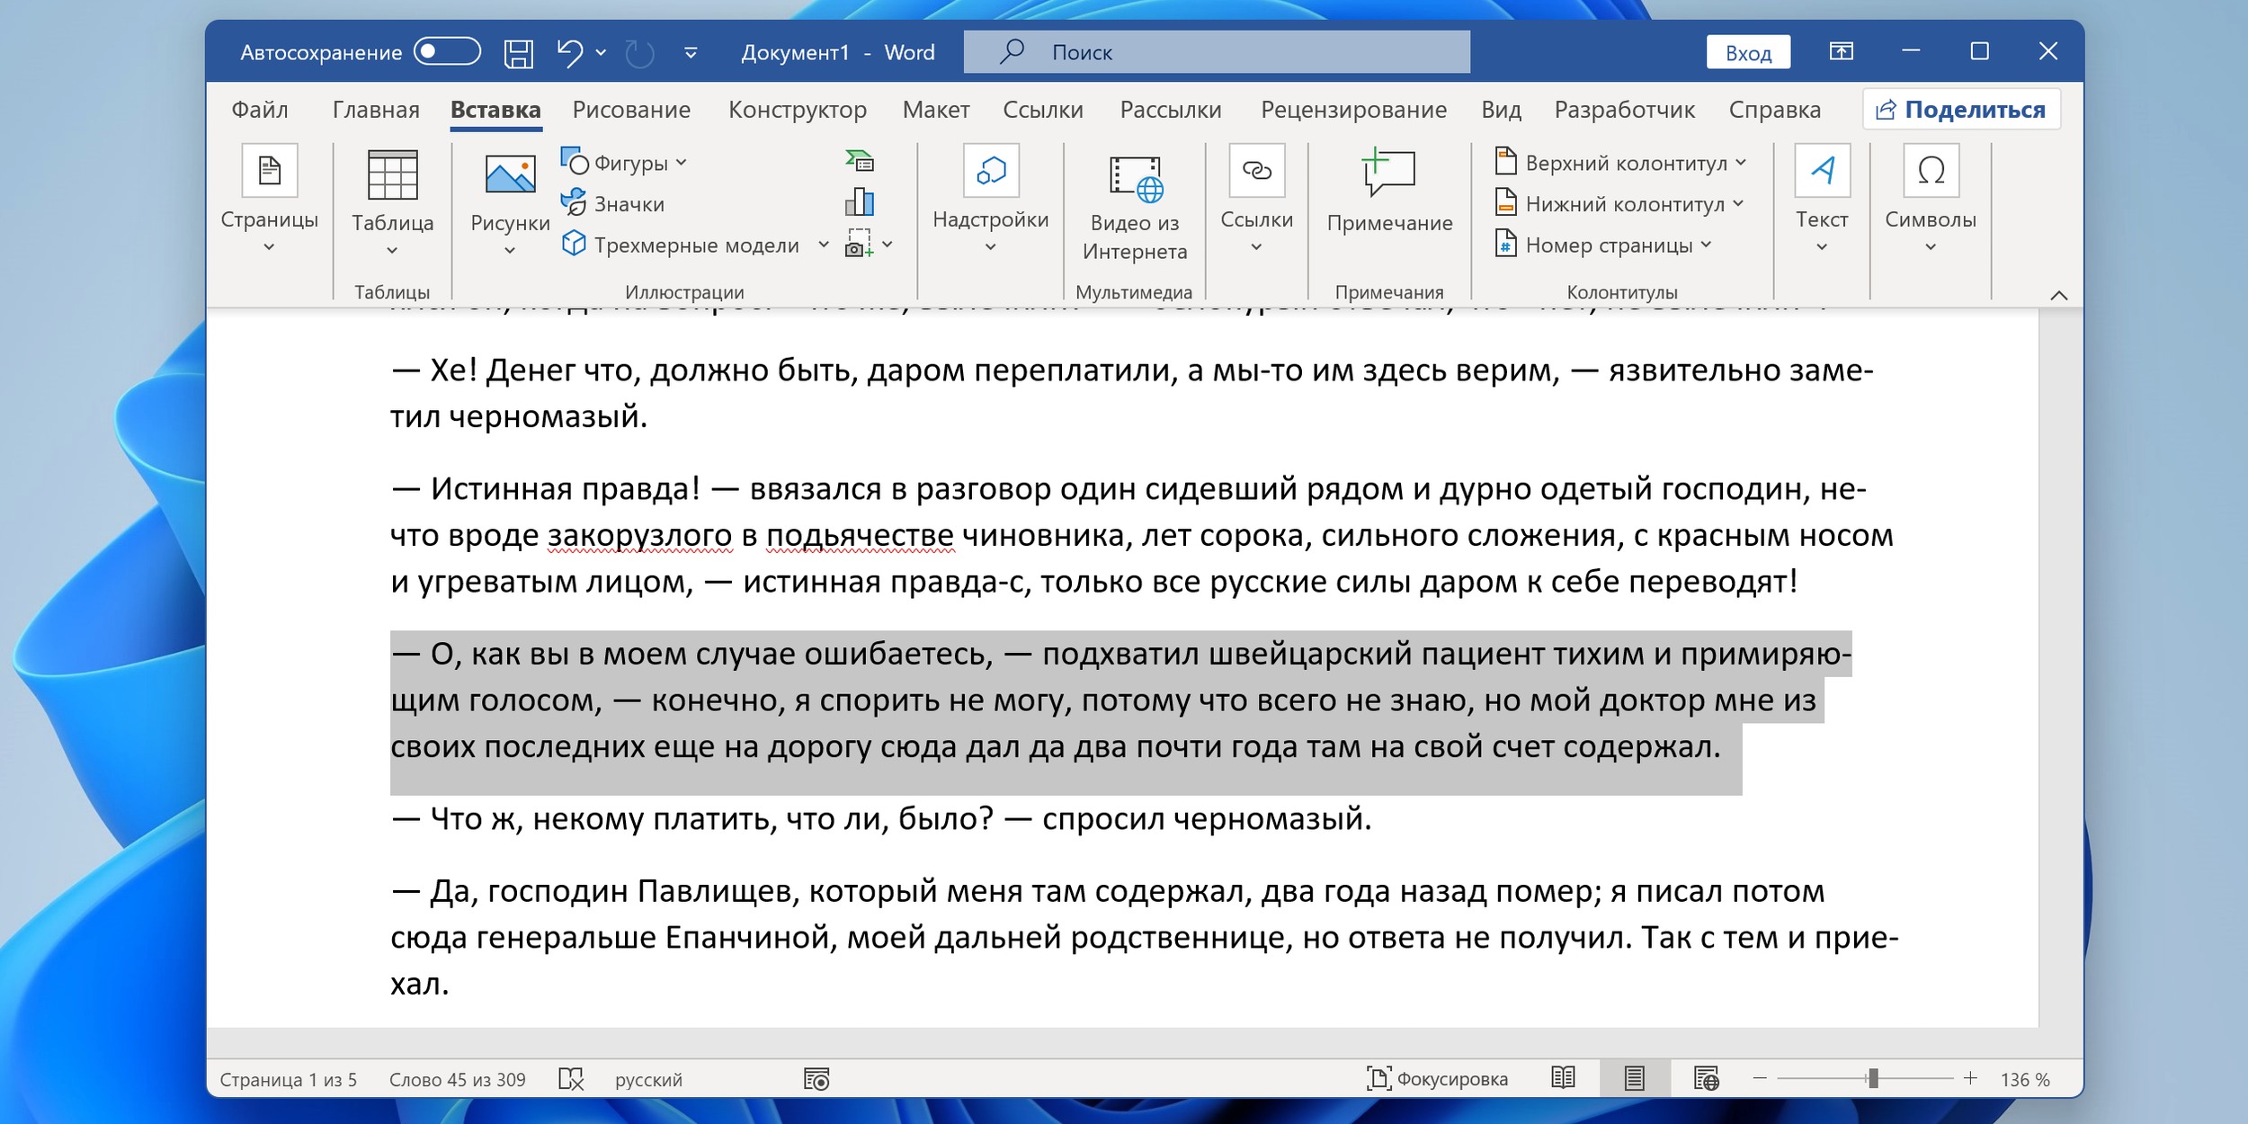2248x1124 pixels.
Task: Click the Поделиться button
Action: tap(1961, 110)
